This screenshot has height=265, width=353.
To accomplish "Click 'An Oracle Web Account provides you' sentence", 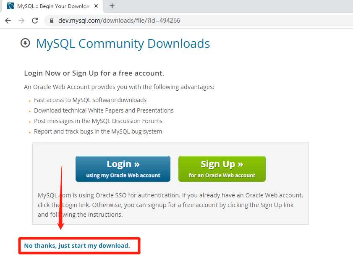I will (119, 87).
